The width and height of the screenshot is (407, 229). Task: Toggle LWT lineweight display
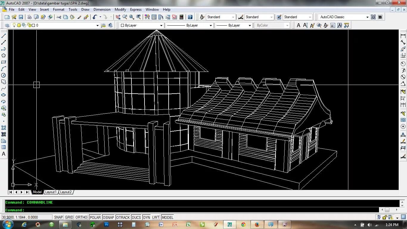coord(156,217)
